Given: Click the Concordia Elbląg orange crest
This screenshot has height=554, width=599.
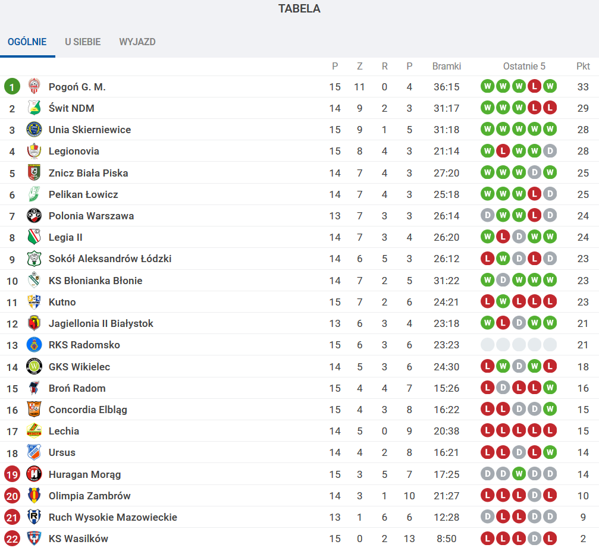Looking at the screenshot, I should tap(34, 410).
